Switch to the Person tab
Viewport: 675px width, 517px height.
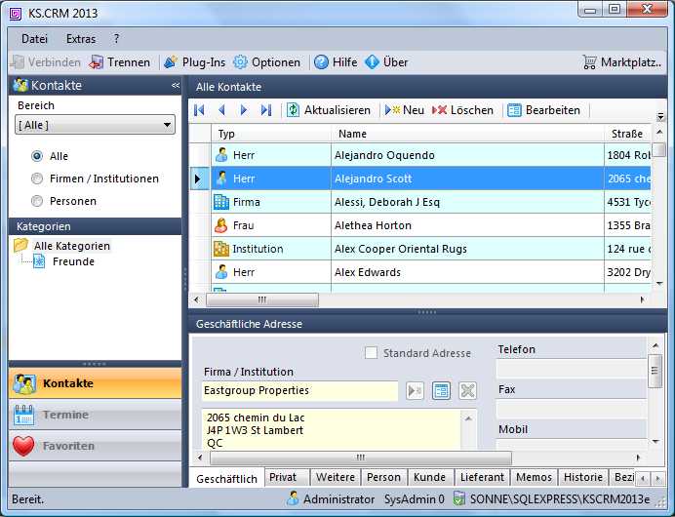pyautogui.click(x=383, y=477)
